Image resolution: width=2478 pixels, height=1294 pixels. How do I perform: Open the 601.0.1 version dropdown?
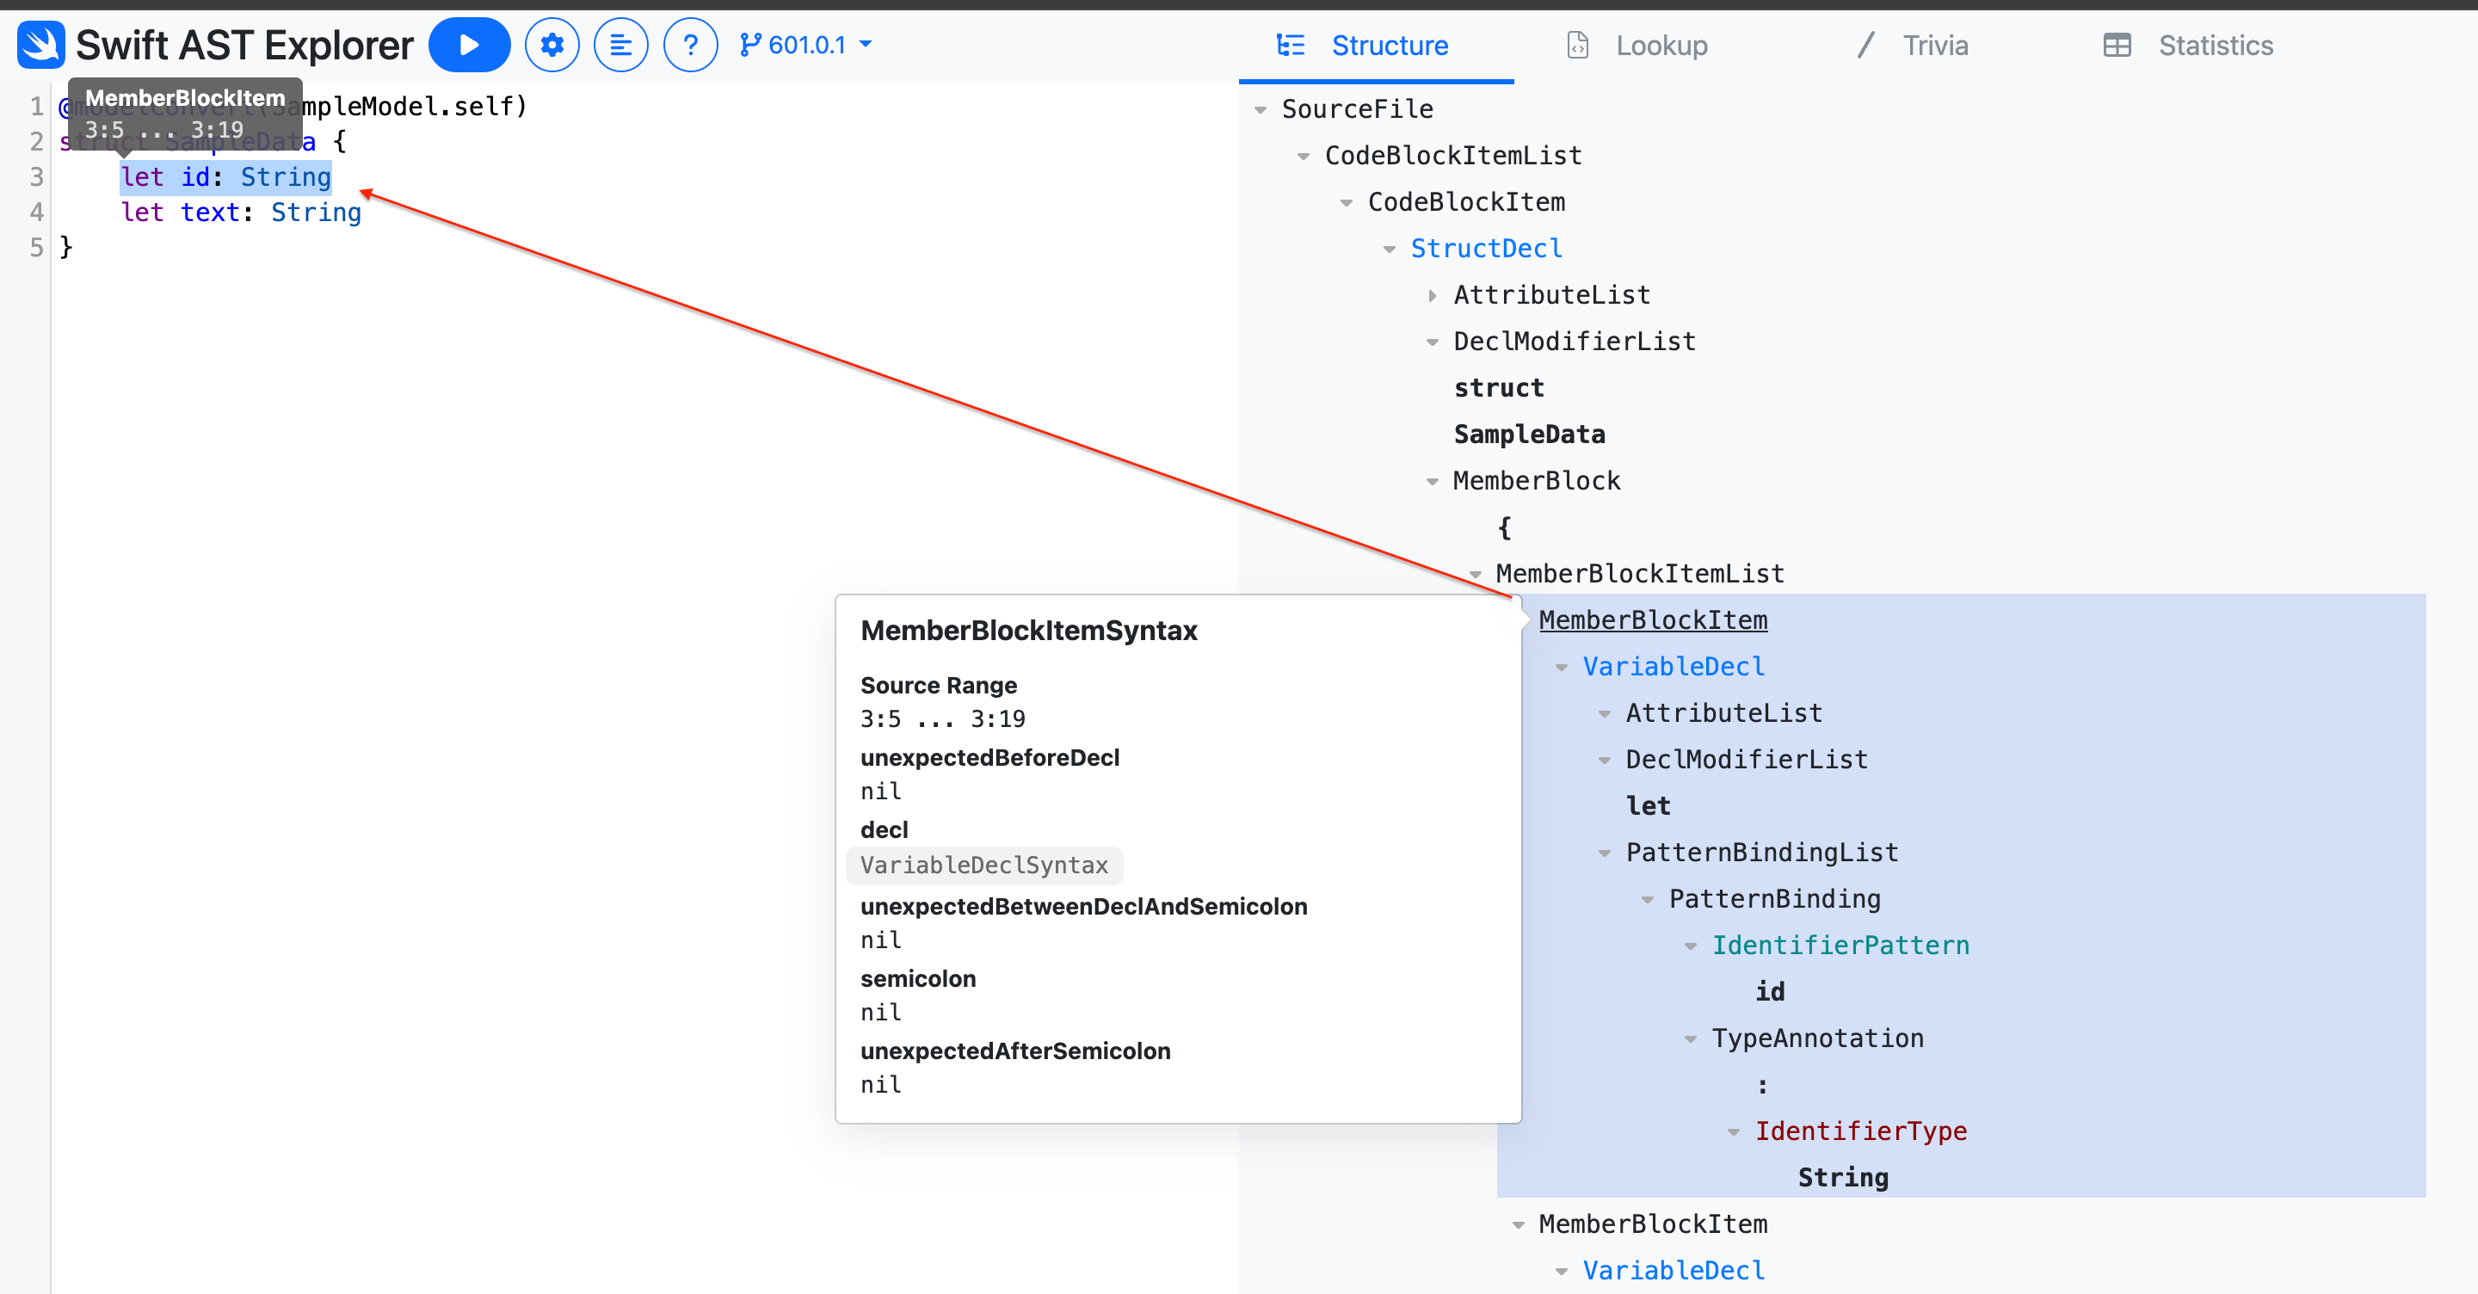(808, 46)
